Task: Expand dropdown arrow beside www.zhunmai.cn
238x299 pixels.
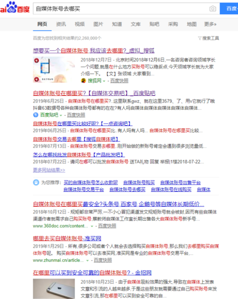Action: pos(88,260)
